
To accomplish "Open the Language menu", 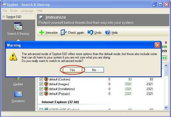I will point(27,11).
